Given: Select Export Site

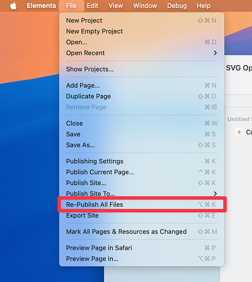Looking at the screenshot, I should click(x=142, y=215).
